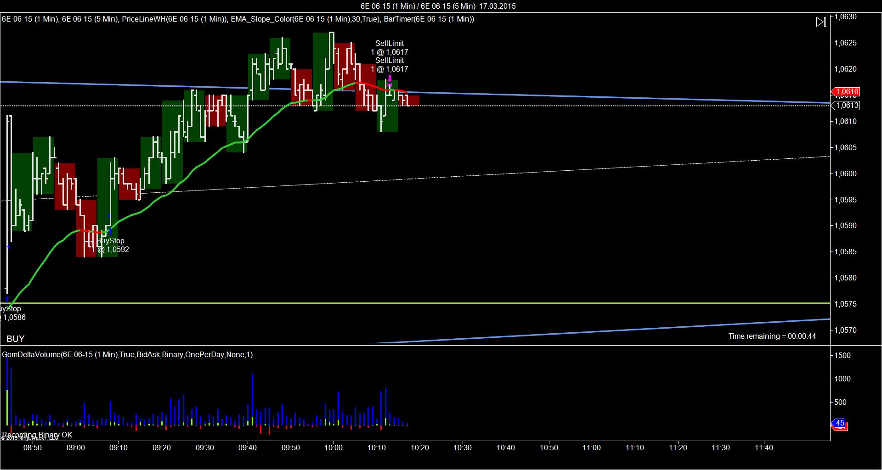Click the 1,0580 price axis label

[846, 278]
